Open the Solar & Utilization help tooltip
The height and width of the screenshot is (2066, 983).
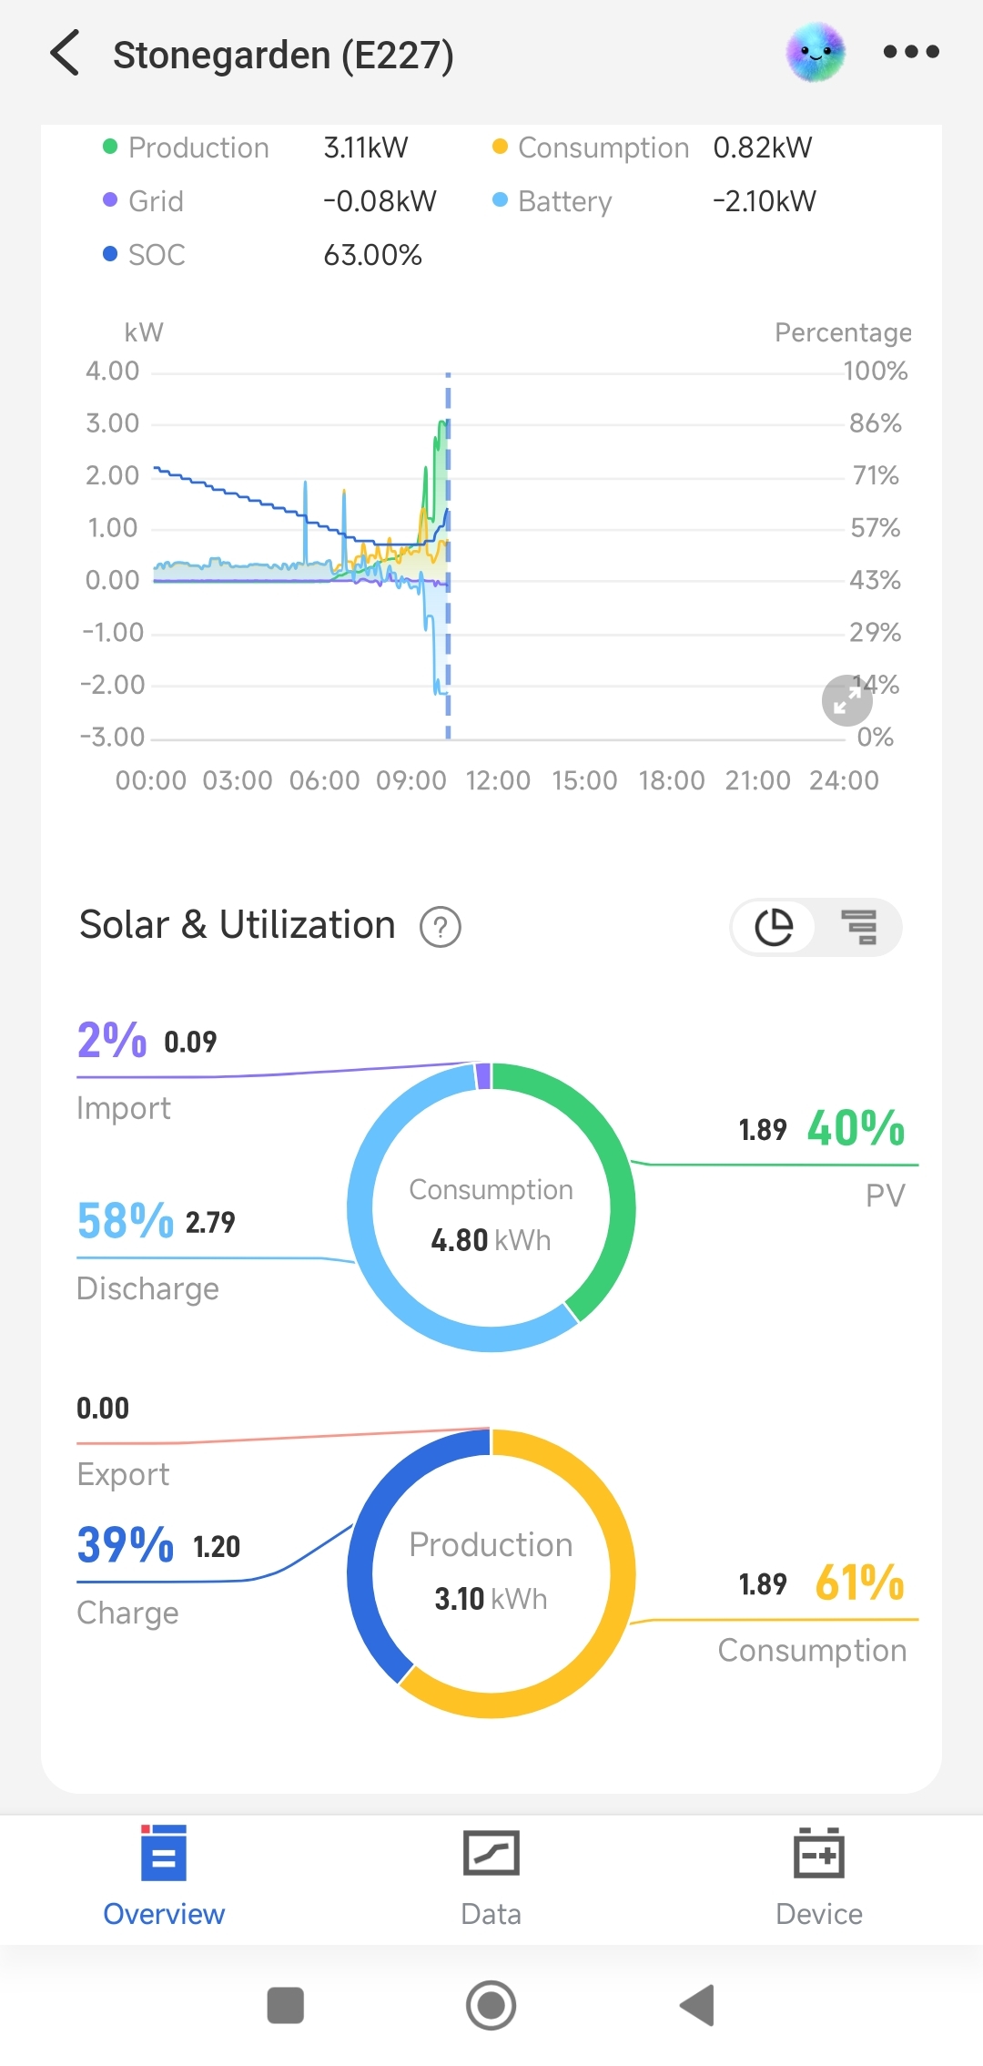(x=439, y=926)
